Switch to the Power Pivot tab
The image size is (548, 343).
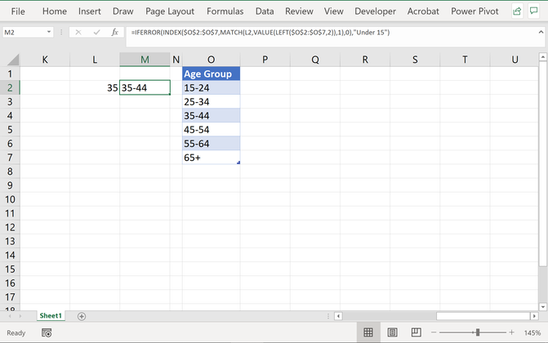[x=474, y=11]
